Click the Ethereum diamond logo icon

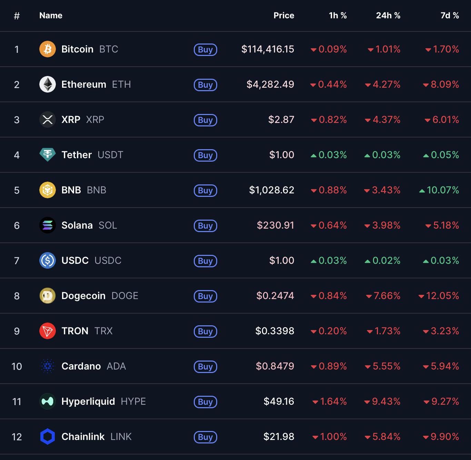pos(48,84)
